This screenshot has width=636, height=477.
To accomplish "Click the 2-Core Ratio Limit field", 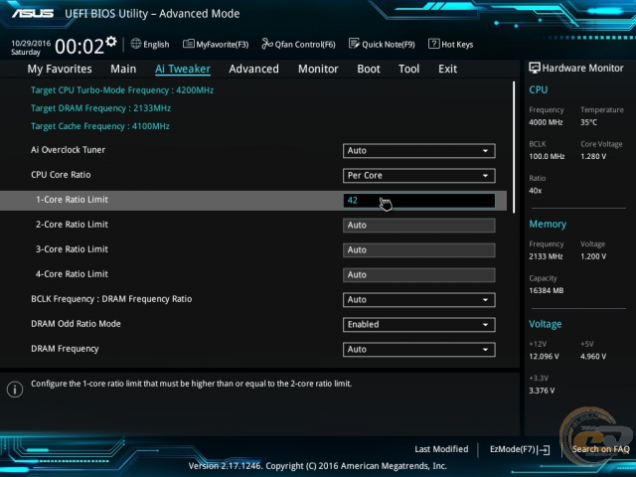I will pyautogui.click(x=419, y=226).
